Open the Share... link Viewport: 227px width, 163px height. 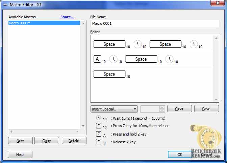pos(67,17)
